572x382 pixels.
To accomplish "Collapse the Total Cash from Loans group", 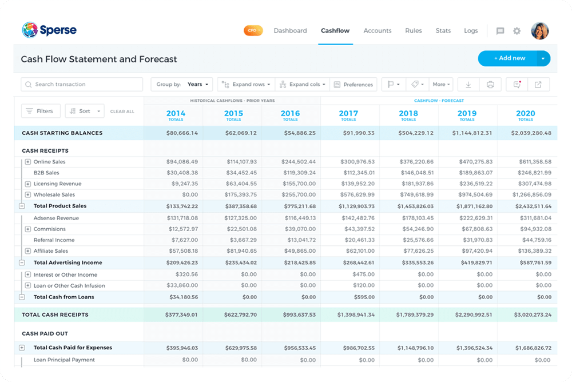I will click(22, 297).
